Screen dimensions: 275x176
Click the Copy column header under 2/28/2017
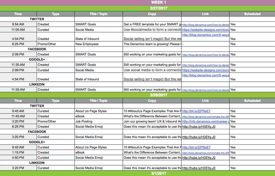(x=152, y=101)
